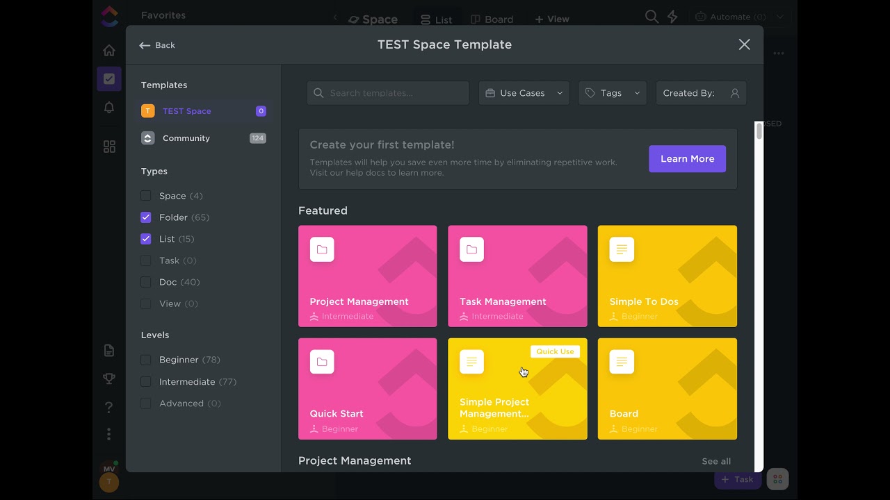Toggle the View type checkbox

click(145, 303)
